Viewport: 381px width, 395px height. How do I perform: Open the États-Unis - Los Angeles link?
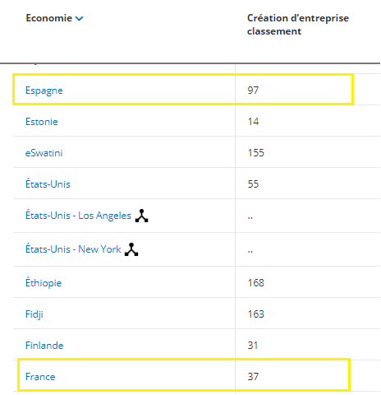[78, 216]
